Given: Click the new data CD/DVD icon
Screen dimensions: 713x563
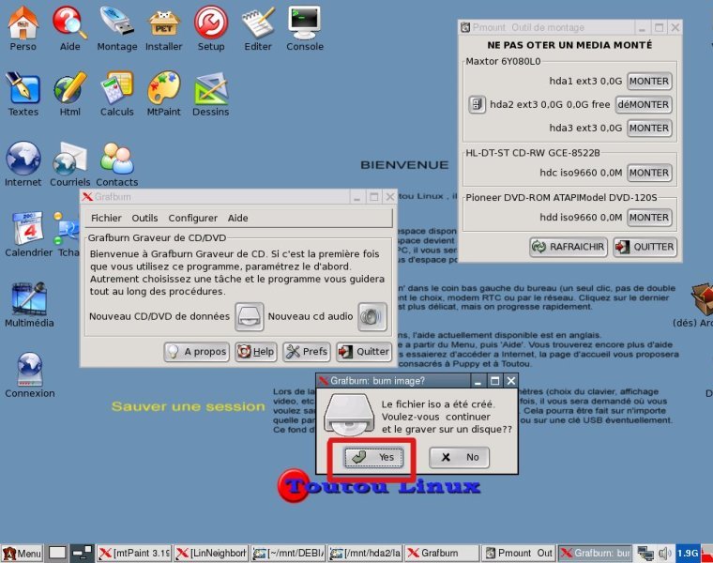Looking at the screenshot, I should (x=249, y=317).
